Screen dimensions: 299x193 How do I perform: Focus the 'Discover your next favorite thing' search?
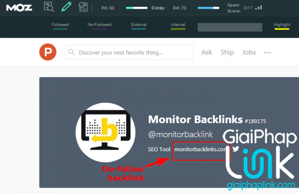click(x=129, y=52)
